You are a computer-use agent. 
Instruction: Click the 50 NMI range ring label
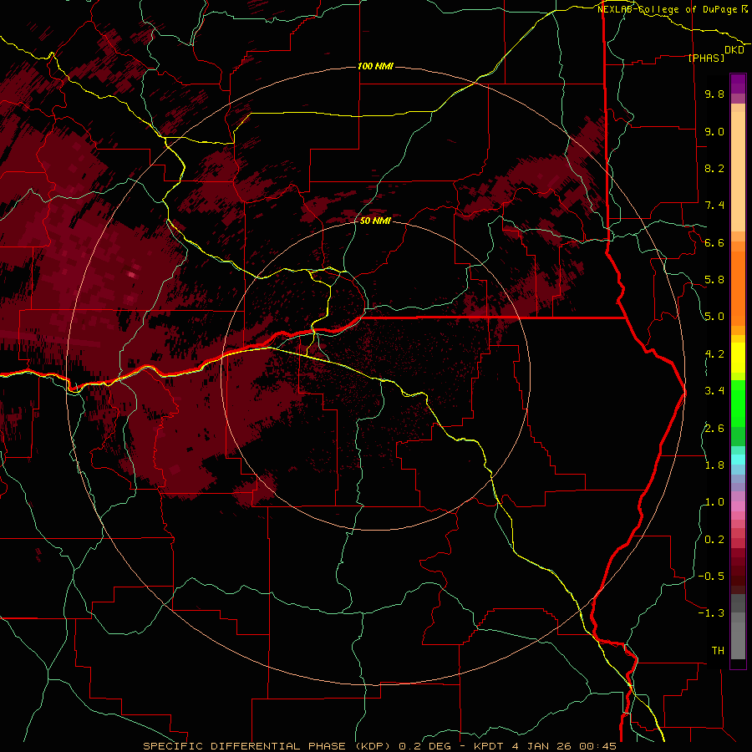coord(375,221)
